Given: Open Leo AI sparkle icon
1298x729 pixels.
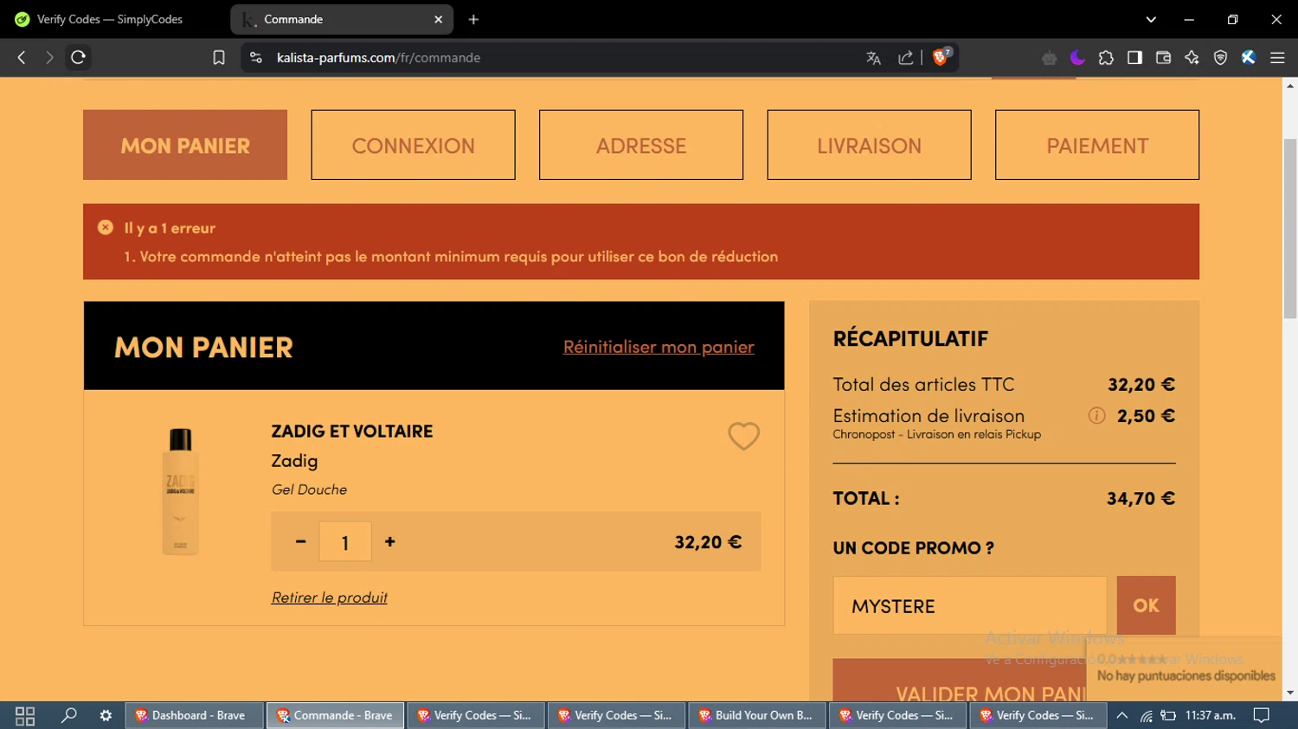Looking at the screenshot, I should [1192, 58].
